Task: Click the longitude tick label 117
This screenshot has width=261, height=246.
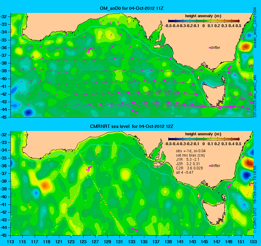Action: point(35,242)
